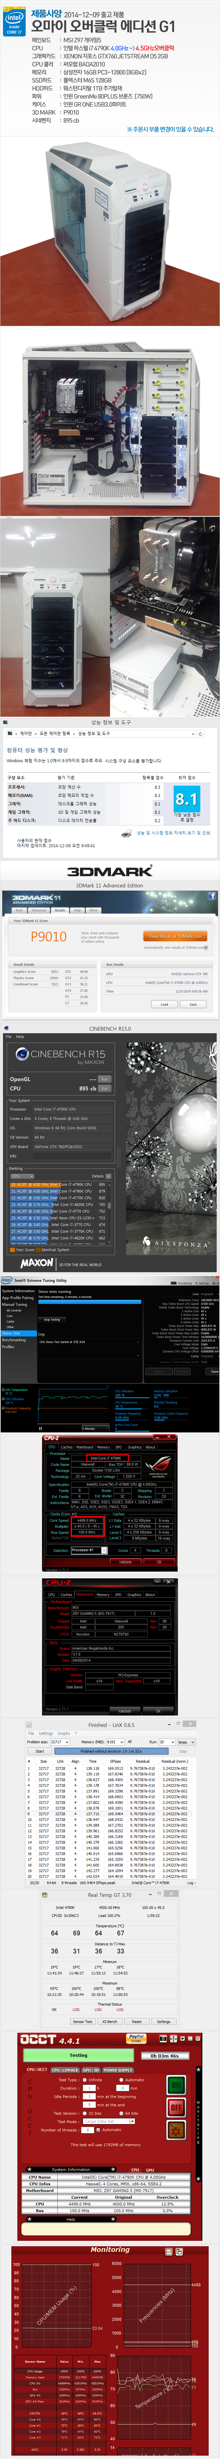This screenshot has height=2459, width=220.
Task: Open the Memory dropdown in LinX
Action: (x=115, y=1741)
